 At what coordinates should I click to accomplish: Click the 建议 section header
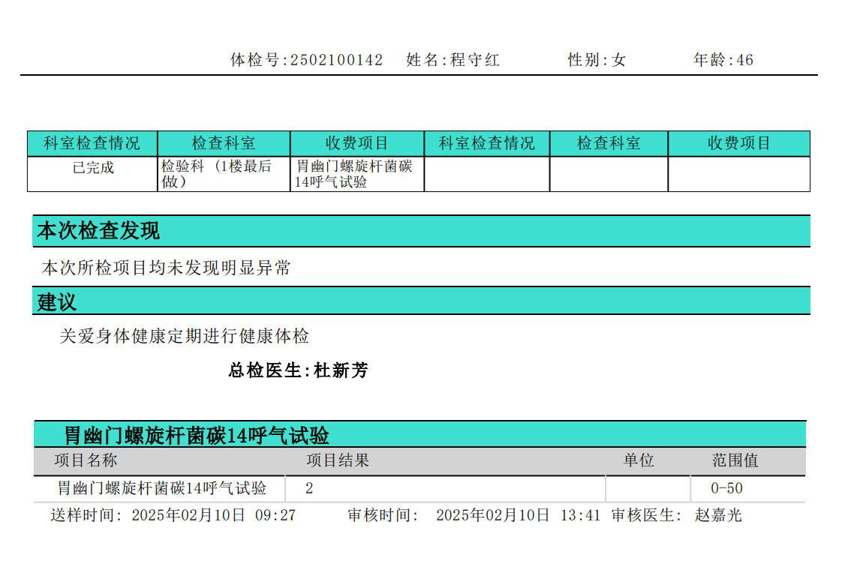57,302
